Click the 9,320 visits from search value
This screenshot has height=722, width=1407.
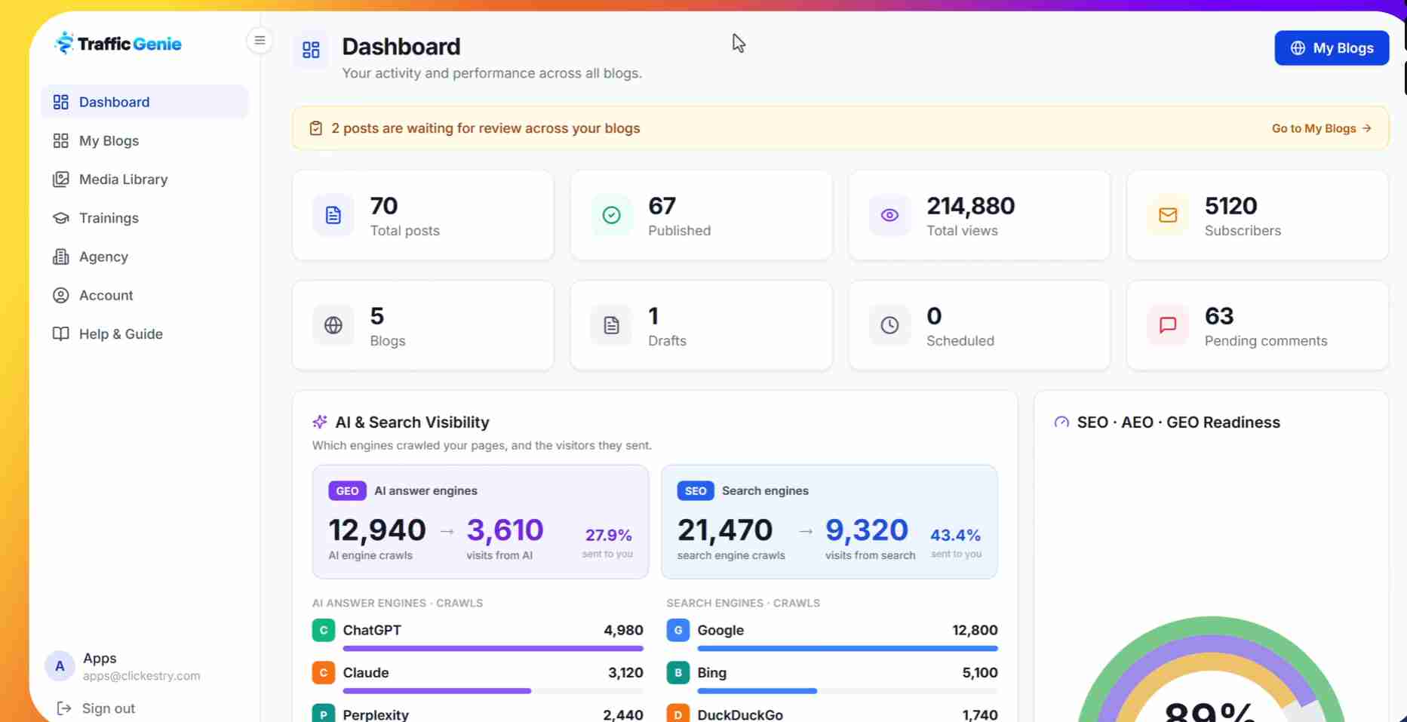(867, 530)
